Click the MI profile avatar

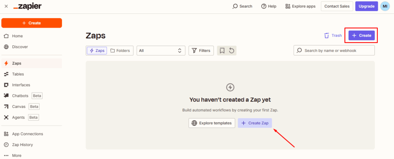point(385,6)
